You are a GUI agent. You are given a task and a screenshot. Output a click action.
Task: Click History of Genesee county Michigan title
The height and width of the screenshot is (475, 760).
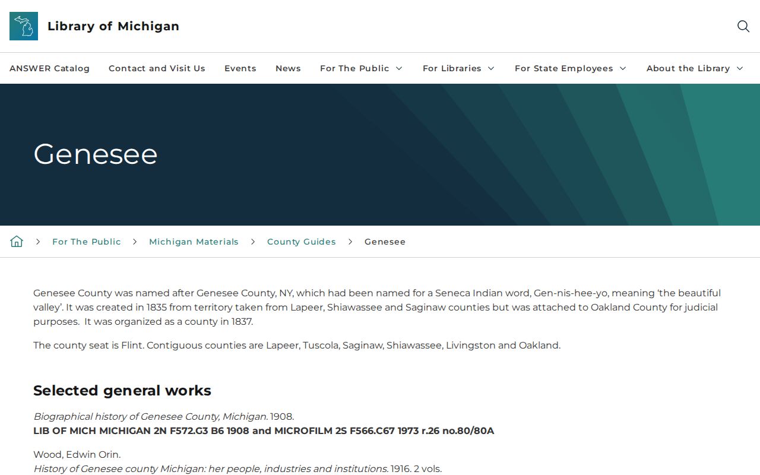(211, 469)
